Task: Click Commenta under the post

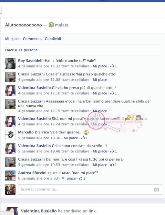Action: (32, 39)
